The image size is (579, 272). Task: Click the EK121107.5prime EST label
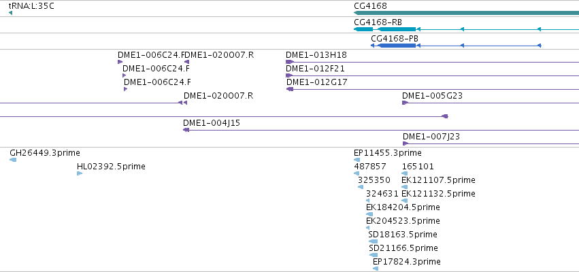click(438, 180)
